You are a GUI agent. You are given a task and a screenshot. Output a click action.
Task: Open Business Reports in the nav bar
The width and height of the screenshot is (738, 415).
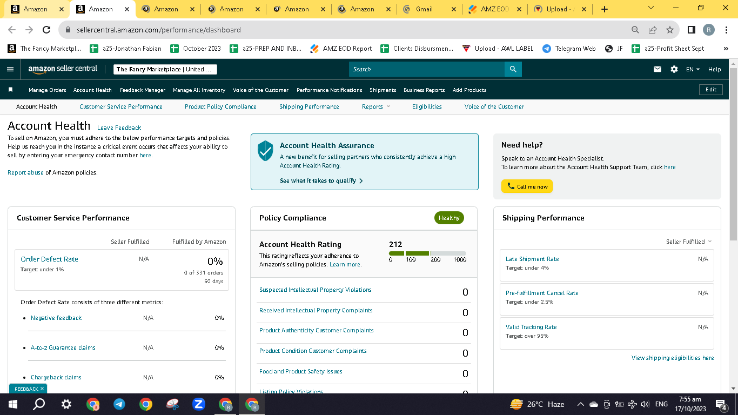click(x=424, y=90)
